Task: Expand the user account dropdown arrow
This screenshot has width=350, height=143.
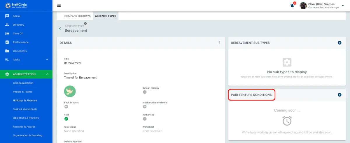Action: click(x=343, y=6)
